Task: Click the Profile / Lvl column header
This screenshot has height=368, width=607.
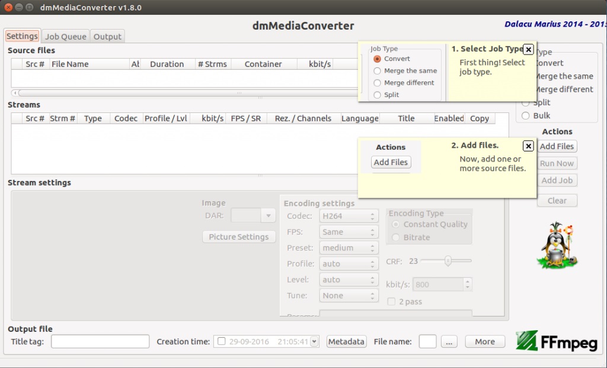Action: point(166,118)
